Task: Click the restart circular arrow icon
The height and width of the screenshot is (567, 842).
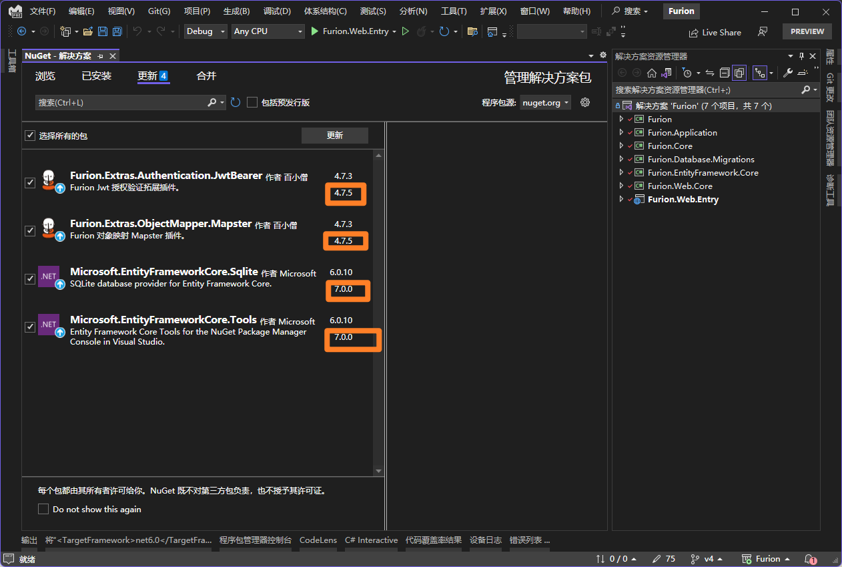Action: tap(444, 31)
